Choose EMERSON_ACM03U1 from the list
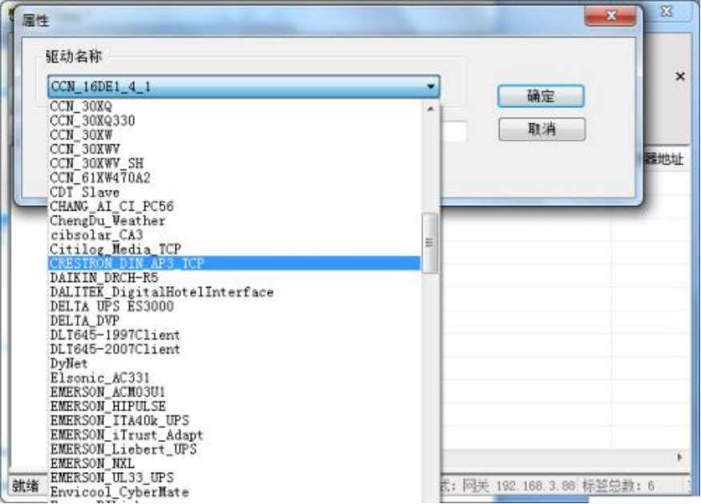The height and width of the screenshot is (504, 701). point(234,393)
